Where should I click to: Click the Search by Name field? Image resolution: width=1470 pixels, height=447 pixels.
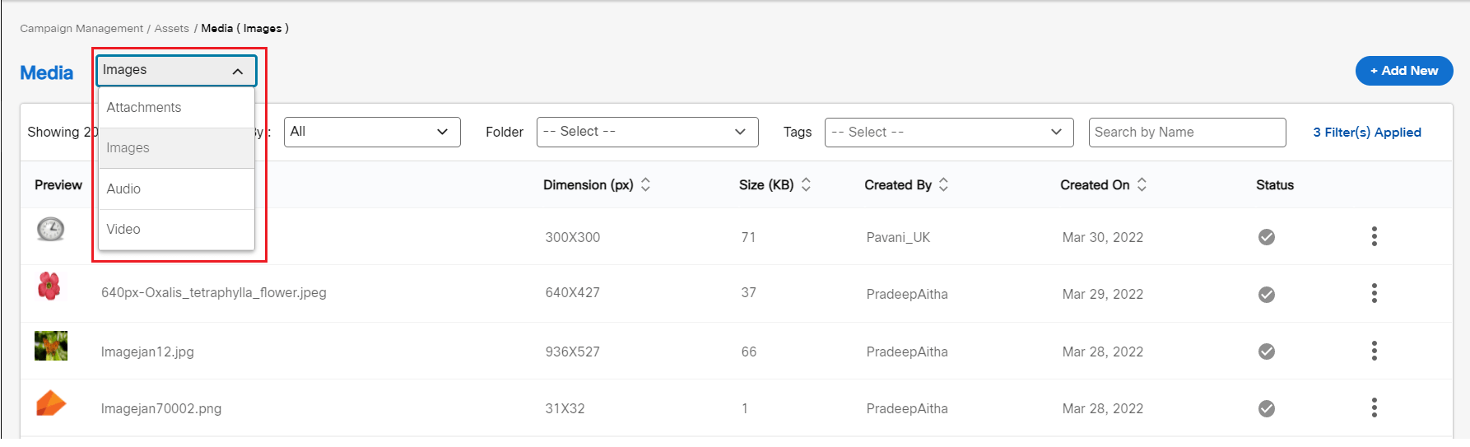click(x=1186, y=133)
